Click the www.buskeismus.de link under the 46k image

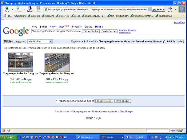click(57, 82)
